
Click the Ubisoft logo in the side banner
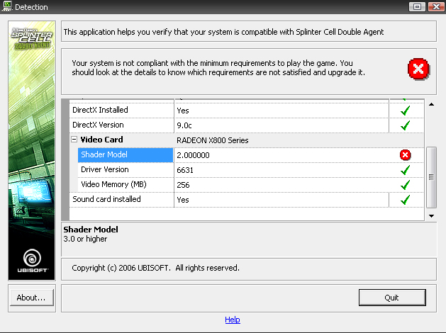[x=32, y=261]
